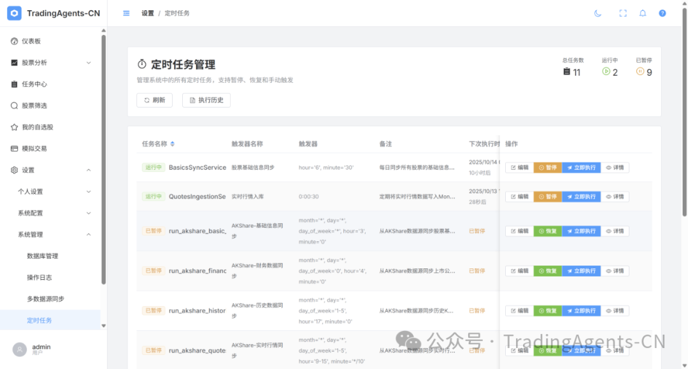Enter fullscreen mode via header icon
The image size is (688, 369).
623,13
